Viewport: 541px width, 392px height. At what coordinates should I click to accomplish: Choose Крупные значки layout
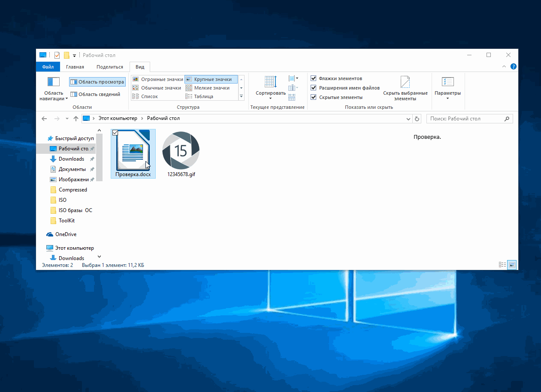click(x=211, y=79)
